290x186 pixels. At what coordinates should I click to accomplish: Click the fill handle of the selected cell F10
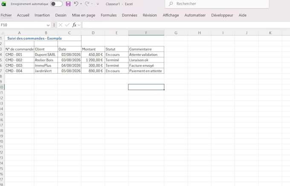(164, 90)
